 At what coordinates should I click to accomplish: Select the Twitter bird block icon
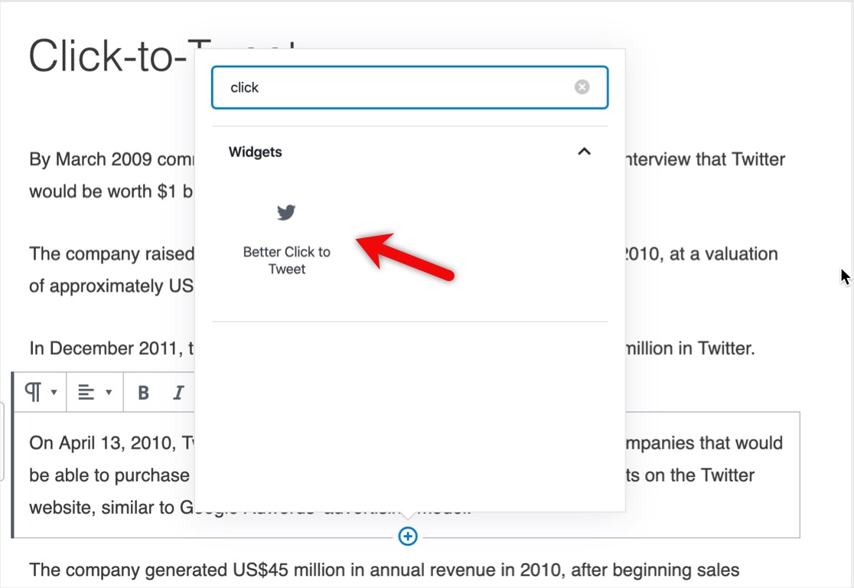(x=286, y=212)
